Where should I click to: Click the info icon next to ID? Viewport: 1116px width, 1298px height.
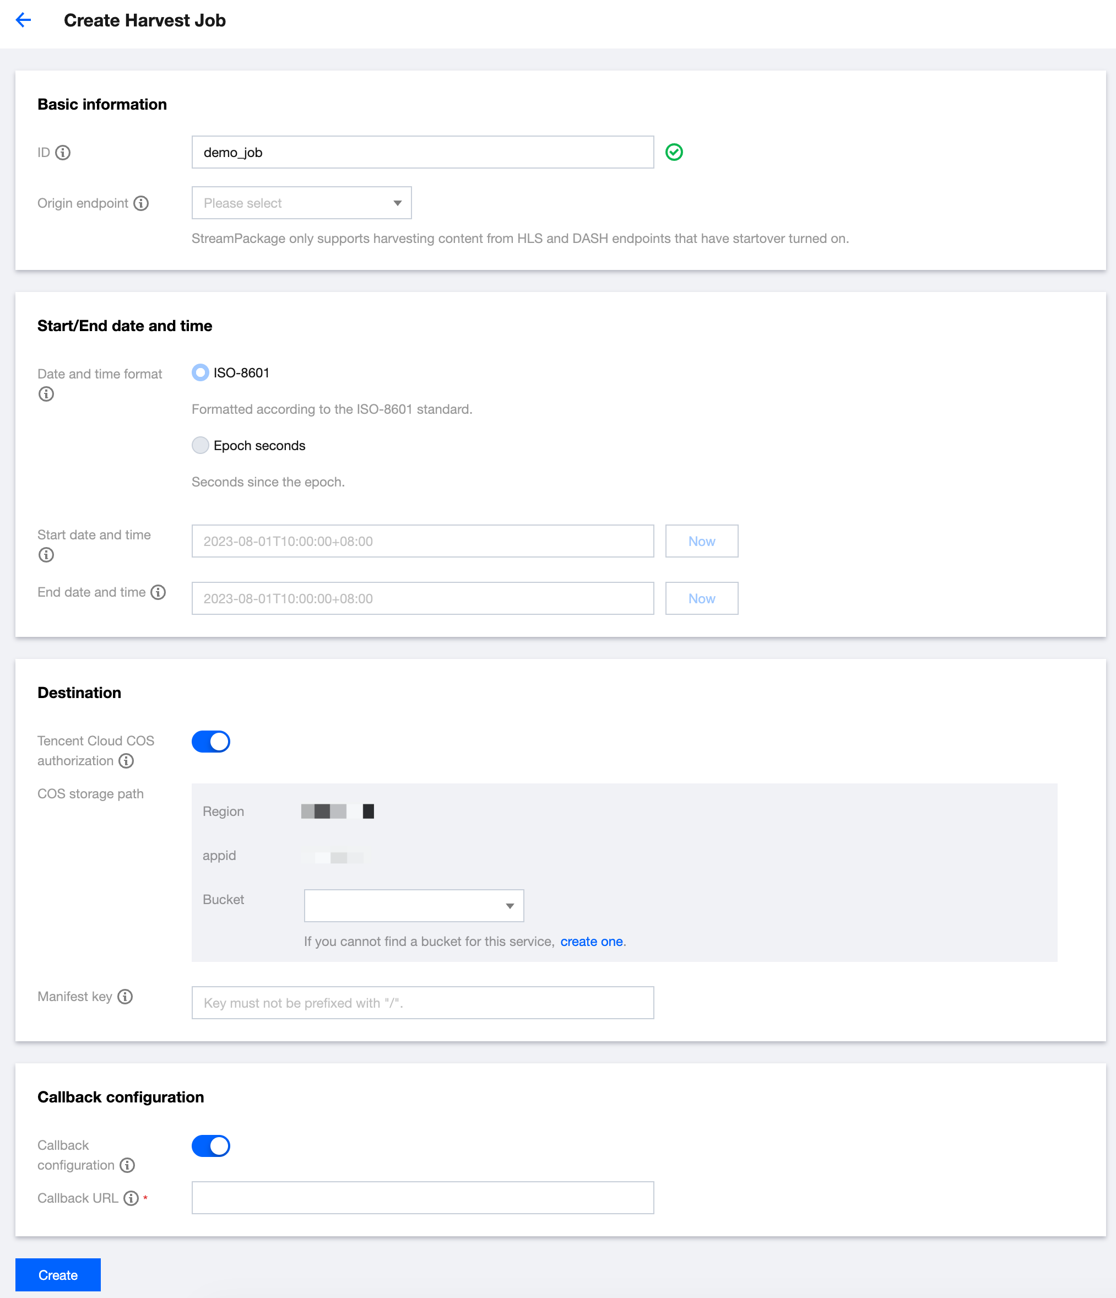tap(63, 152)
